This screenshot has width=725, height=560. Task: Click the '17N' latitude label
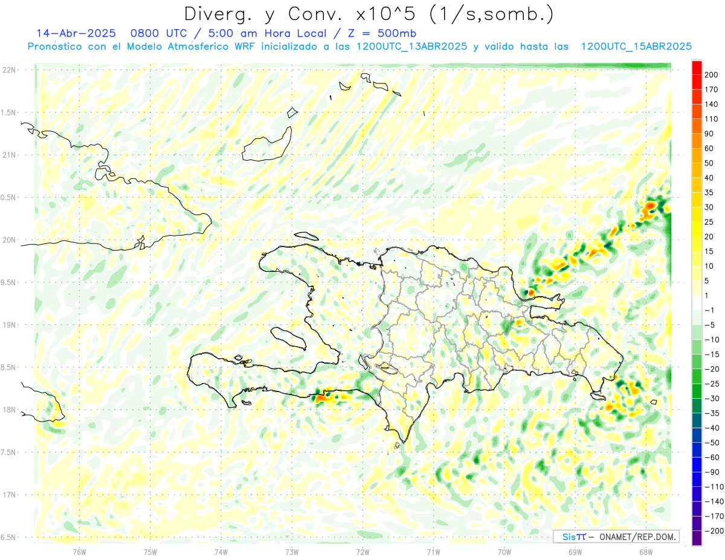(8, 495)
